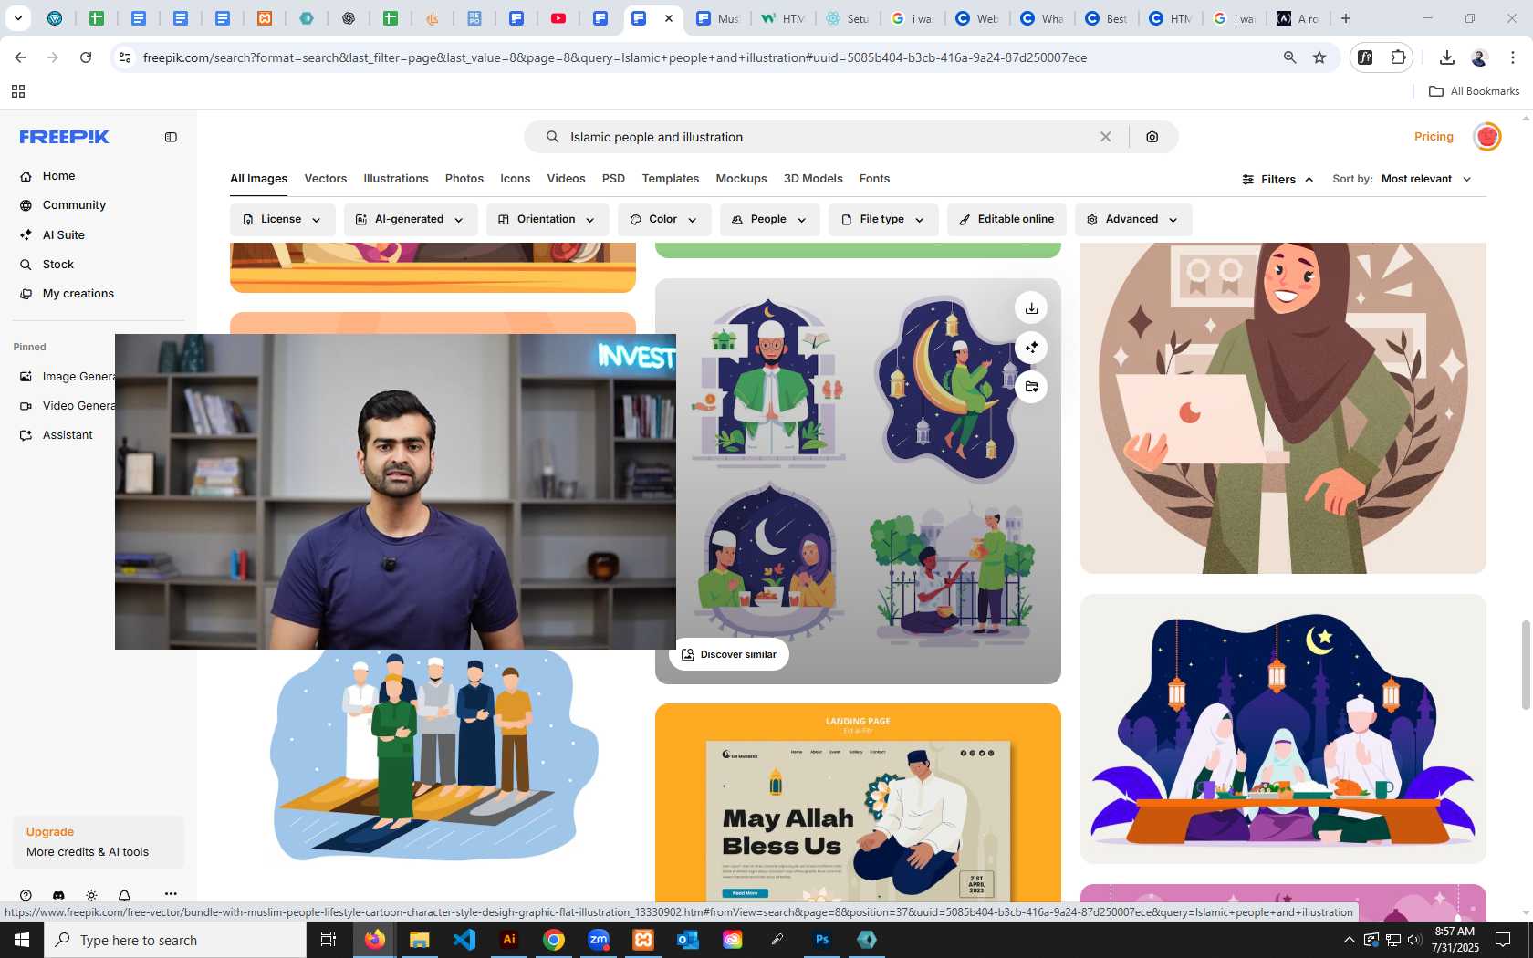
Task: Switch to the Photos tab
Action: click(464, 179)
